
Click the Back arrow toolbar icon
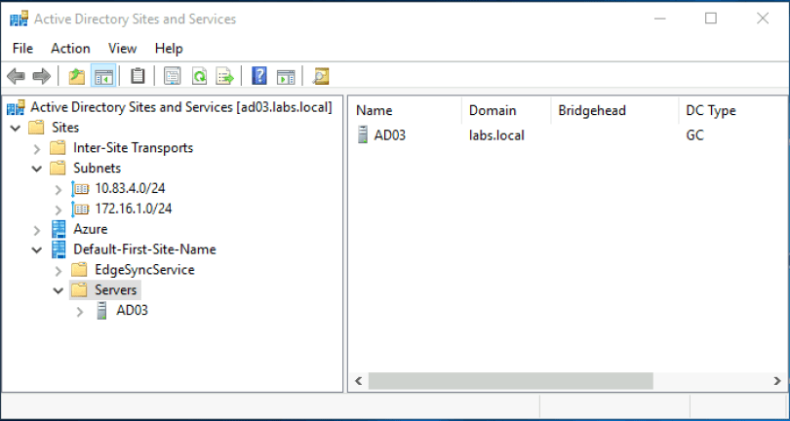16,76
